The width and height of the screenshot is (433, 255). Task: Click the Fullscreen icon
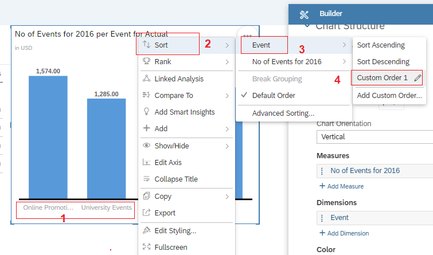pos(146,248)
